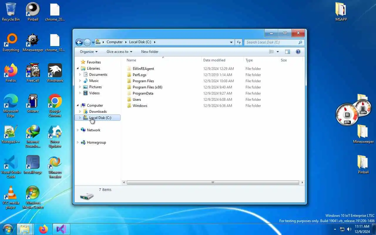The width and height of the screenshot is (376, 235).
Task: Expand the Homegroup tree node
Action: pos(78,142)
